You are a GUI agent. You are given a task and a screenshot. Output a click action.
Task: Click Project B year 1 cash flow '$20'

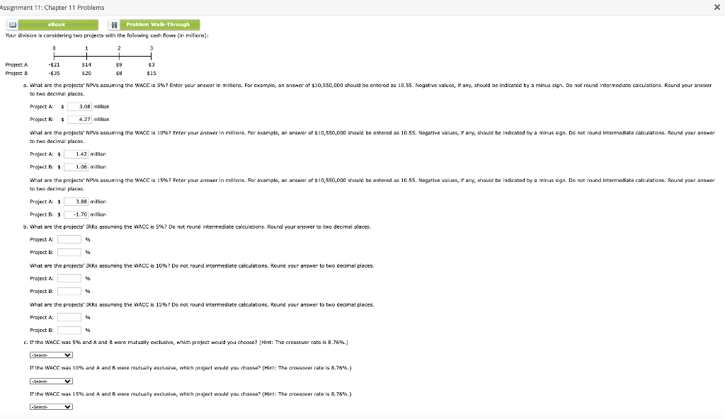(x=86, y=73)
